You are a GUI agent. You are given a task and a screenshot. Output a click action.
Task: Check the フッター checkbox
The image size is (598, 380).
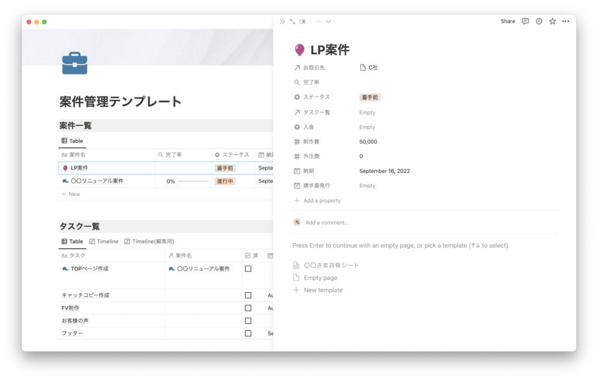point(248,333)
